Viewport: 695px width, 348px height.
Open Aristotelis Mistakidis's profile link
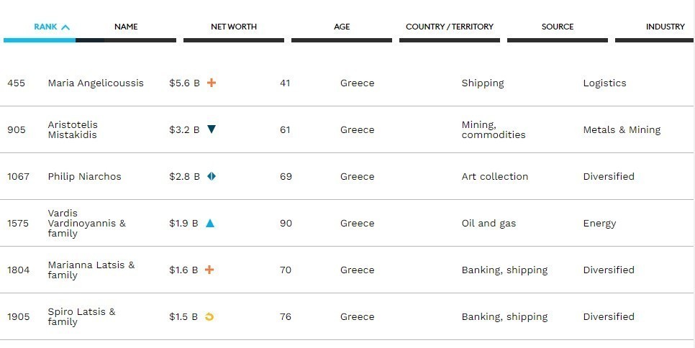click(x=72, y=129)
